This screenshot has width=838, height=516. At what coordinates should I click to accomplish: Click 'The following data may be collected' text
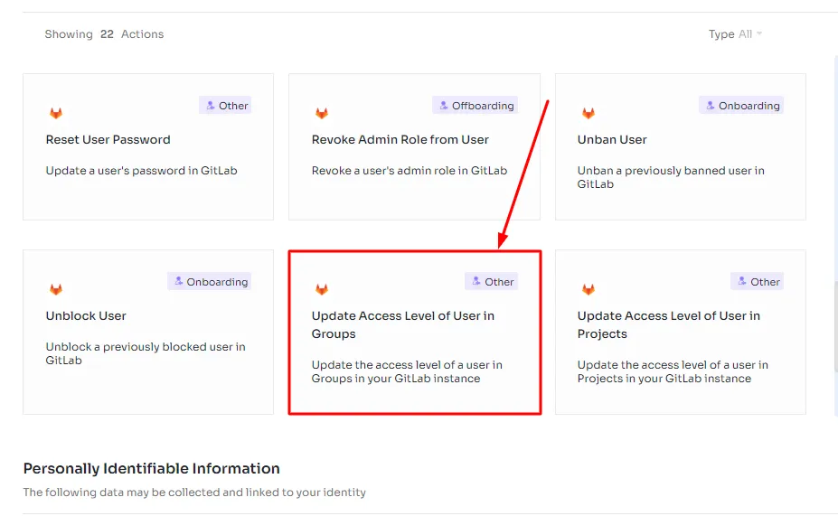click(x=194, y=492)
